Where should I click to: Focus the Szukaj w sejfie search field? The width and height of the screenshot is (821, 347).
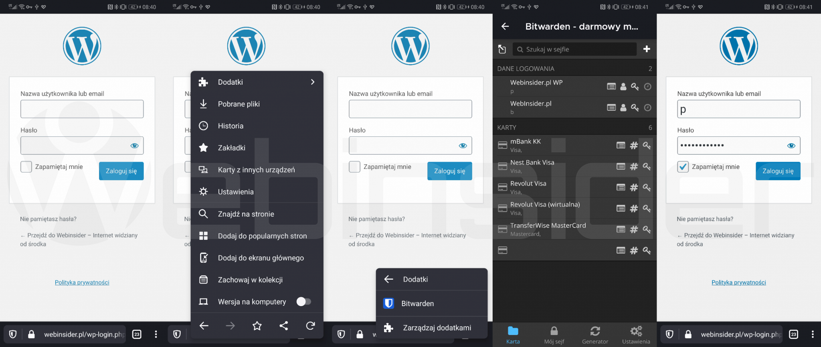[x=574, y=49]
